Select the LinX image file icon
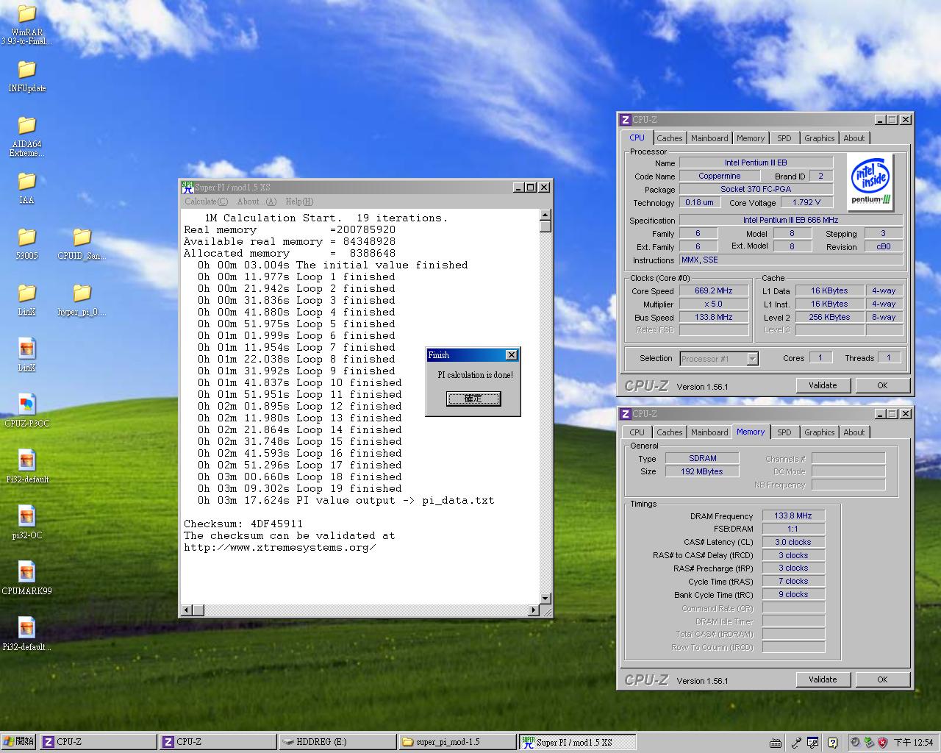The height and width of the screenshot is (753, 941). click(26, 349)
